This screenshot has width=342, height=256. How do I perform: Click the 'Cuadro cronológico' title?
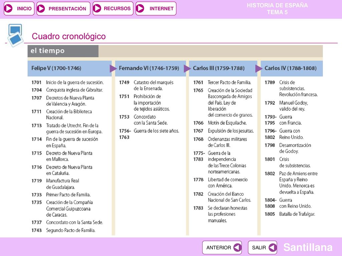pyautogui.click(x=69, y=36)
